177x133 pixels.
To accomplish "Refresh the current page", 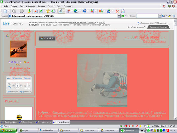I will 41,11.
